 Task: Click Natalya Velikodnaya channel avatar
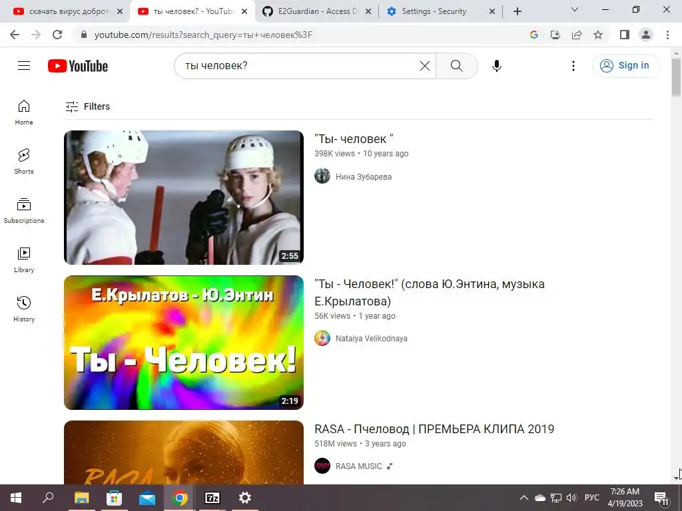(x=322, y=337)
